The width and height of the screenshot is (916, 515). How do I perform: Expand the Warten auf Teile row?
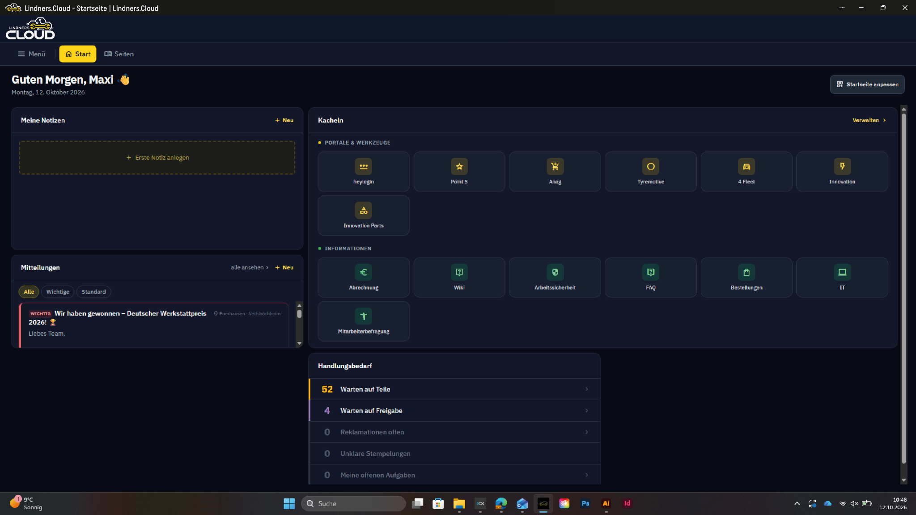(x=454, y=389)
